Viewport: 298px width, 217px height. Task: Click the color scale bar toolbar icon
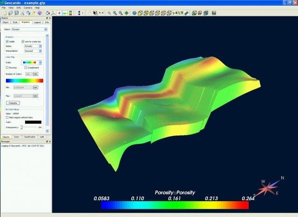(x=65, y=13)
